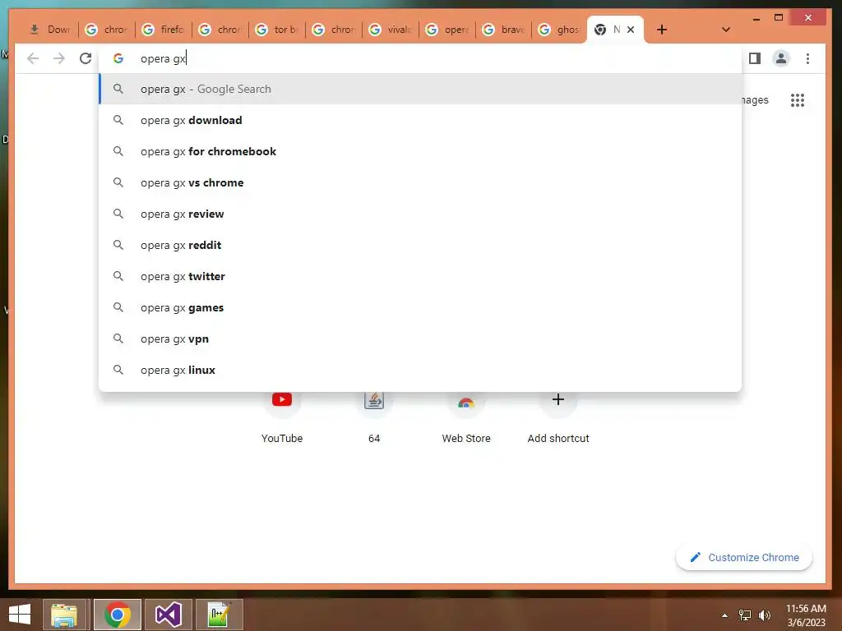This screenshot has width=842, height=631.
Task: Open Chrome three-dot menu
Action: [807, 58]
